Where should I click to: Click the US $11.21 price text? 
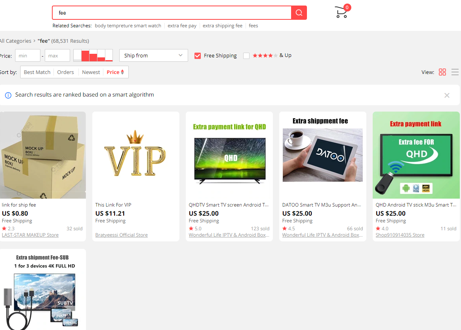[110, 213]
